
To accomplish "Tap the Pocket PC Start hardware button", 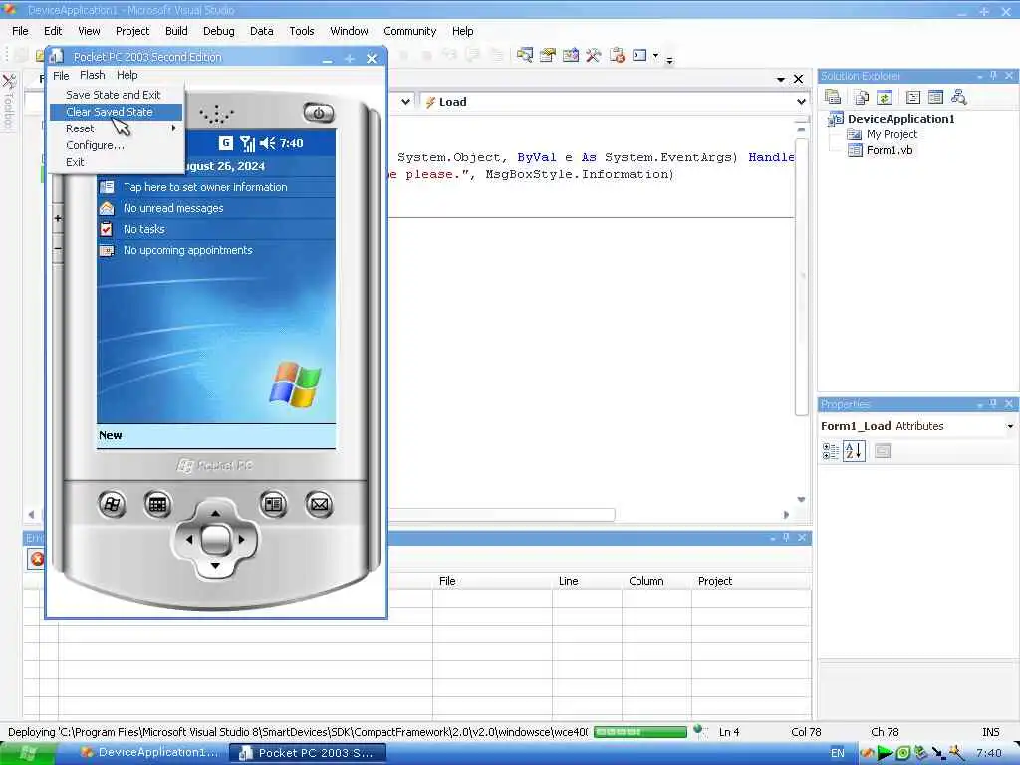I will pos(112,504).
